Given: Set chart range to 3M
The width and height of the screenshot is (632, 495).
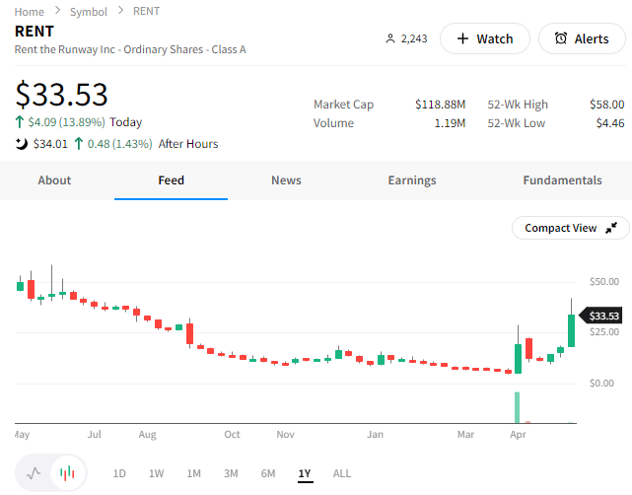Looking at the screenshot, I should coord(231,473).
